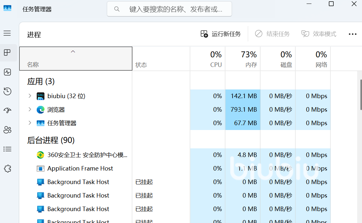Screen dimensions: 362x223
Task: Open the Performance page in sidebar
Action: (7, 72)
